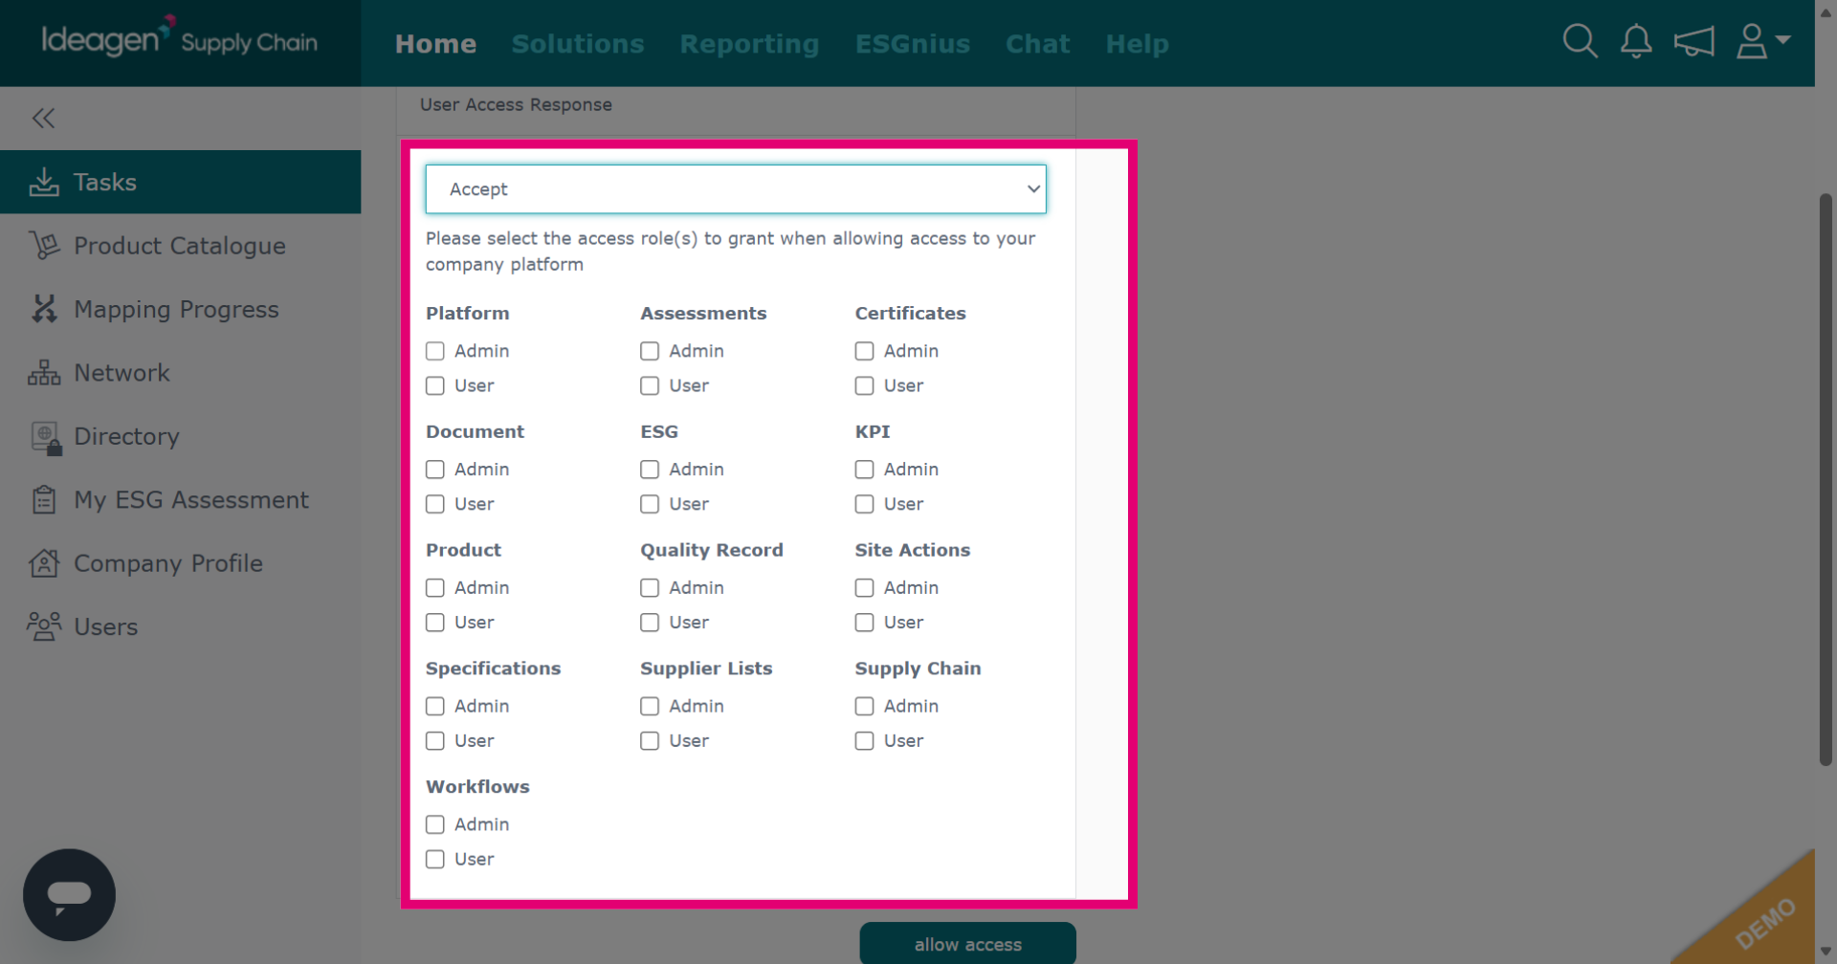Open the search magnifier icon
This screenshot has height=964, width=1837.
click(x=1580, y=41)
